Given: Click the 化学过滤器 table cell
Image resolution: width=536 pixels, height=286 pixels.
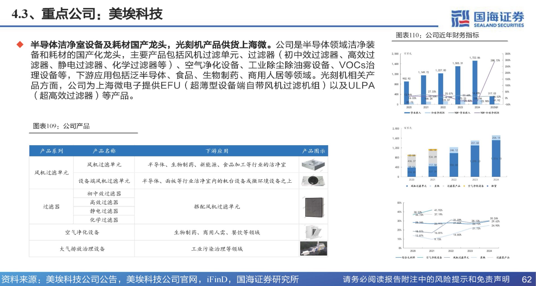Looking at the screenshot, I should (104, 220).
